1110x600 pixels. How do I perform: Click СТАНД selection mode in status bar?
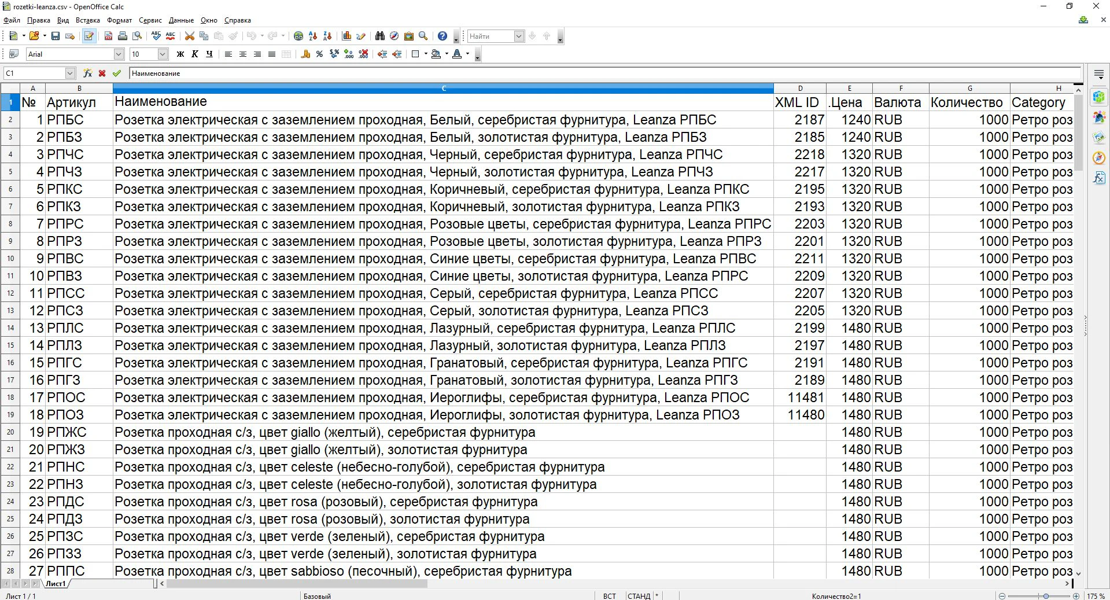point(639,595)
